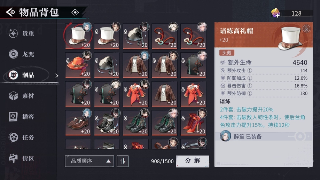This screenshot has width=320, height=180.
Task: Show info for 额外攻击 stat
Action: [250, 71]
